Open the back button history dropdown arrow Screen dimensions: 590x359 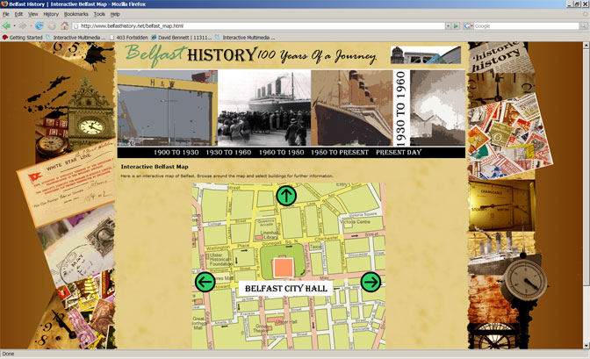[x=14, y=26]
